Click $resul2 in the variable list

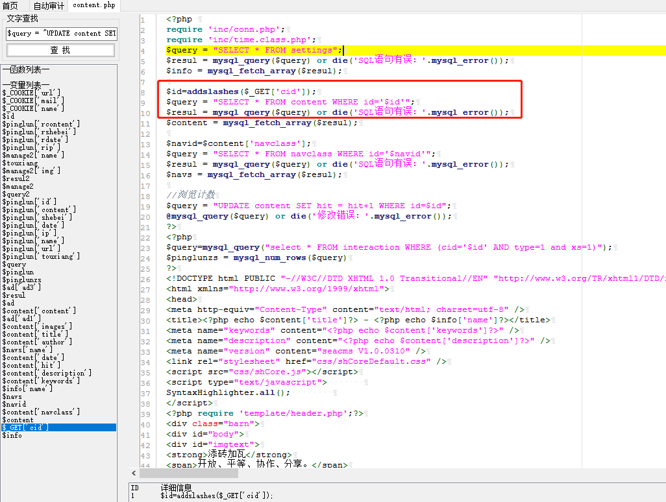(16, 178)
